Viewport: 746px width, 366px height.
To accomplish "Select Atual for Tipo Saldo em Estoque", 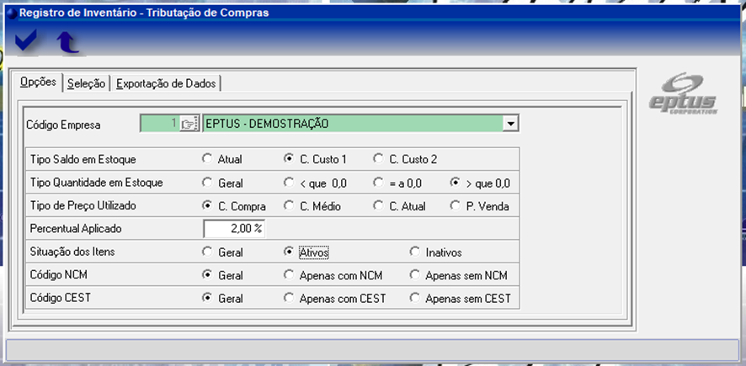I will tap(207, 159).
